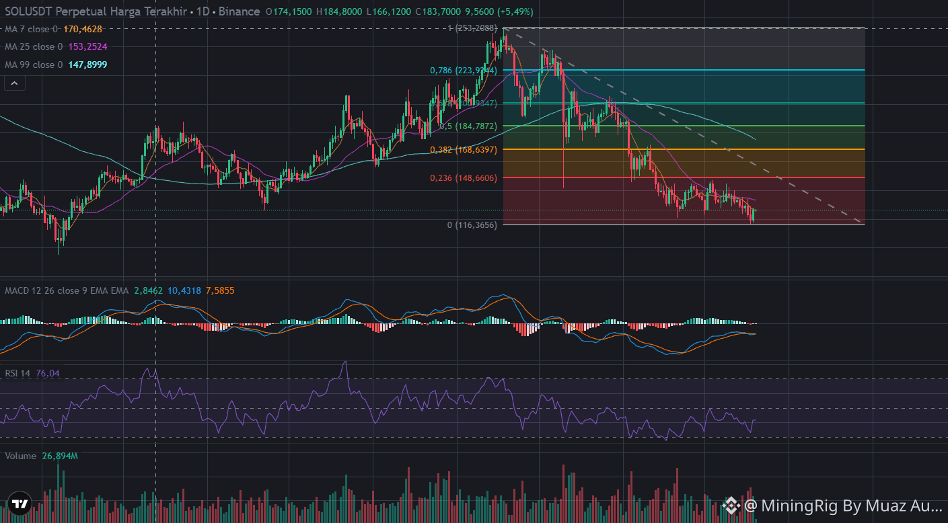Screen dimensions: 948x523
Task: Click the MA 99 value 147,8999
Action: coord(87,65)
